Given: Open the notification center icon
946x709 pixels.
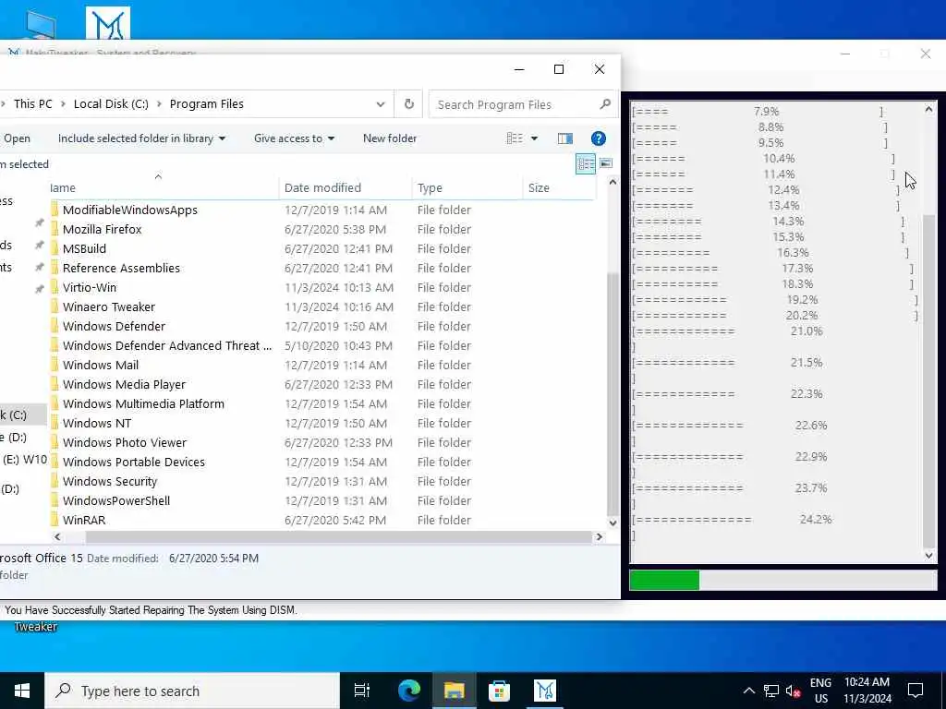Looking at the screenshot, I should 916,691.
